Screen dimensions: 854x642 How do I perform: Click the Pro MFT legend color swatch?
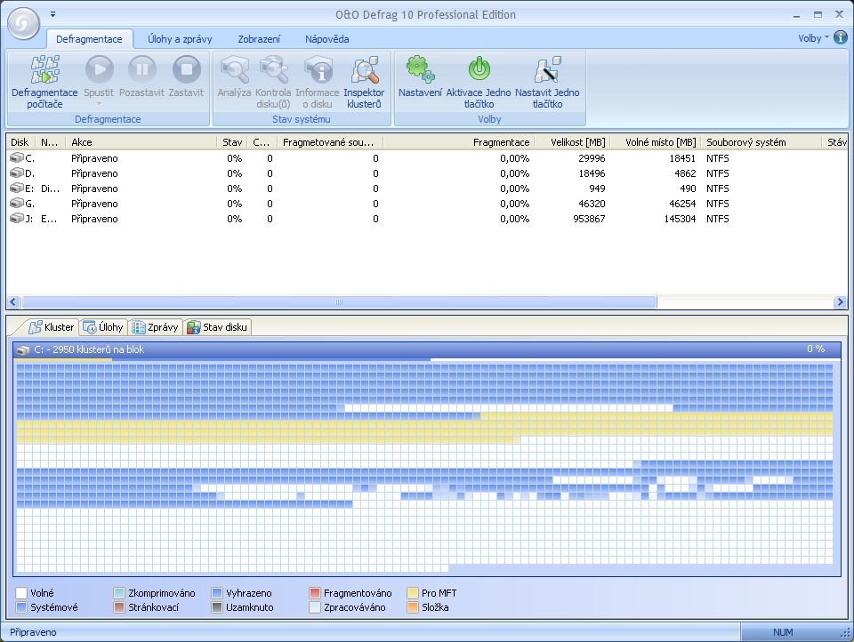[x=412, y=593]
